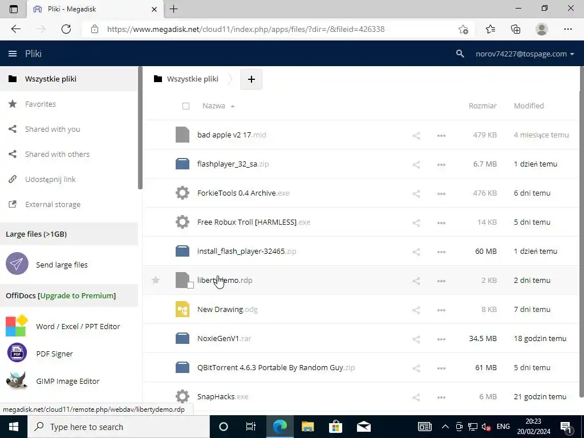Open File Explorer from the taskbar
The image size is (584, 438).
307,427
